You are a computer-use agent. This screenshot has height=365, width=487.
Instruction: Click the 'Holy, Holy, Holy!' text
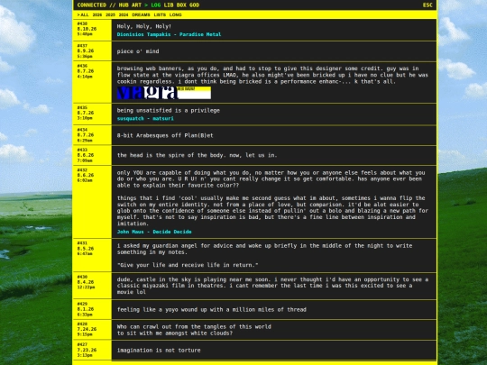[x=144, y=26]
